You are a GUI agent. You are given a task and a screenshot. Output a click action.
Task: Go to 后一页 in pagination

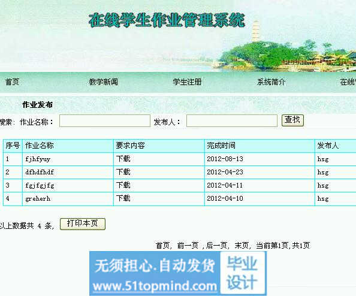click(216, 246)
